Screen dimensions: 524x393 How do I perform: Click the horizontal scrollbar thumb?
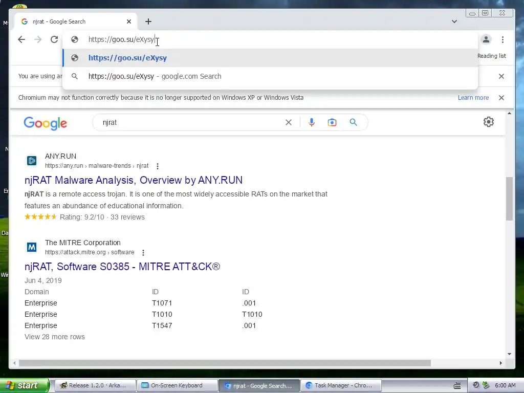point(225,363)
